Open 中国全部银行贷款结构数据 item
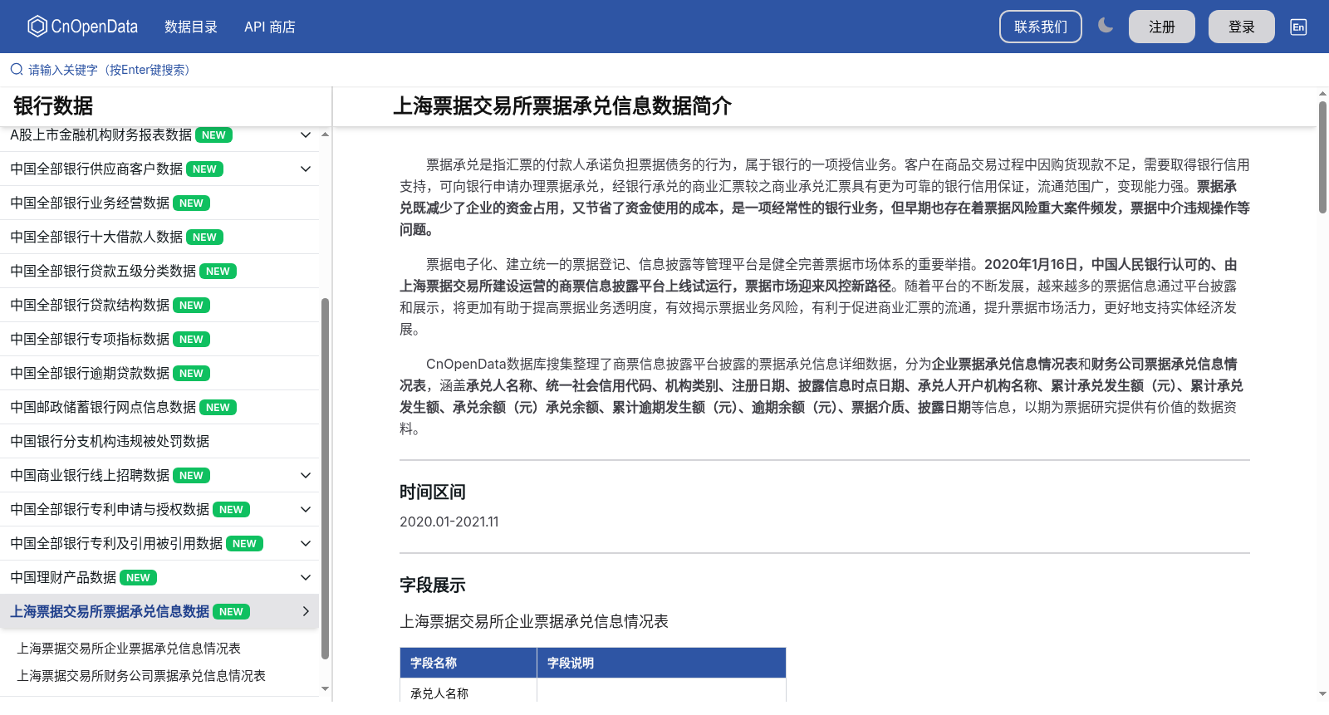Screen dimensions: 1329x715 pos(159,305)
